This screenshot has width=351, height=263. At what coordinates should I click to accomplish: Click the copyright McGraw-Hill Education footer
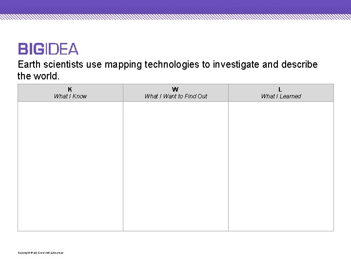click(x=40, y=253)
